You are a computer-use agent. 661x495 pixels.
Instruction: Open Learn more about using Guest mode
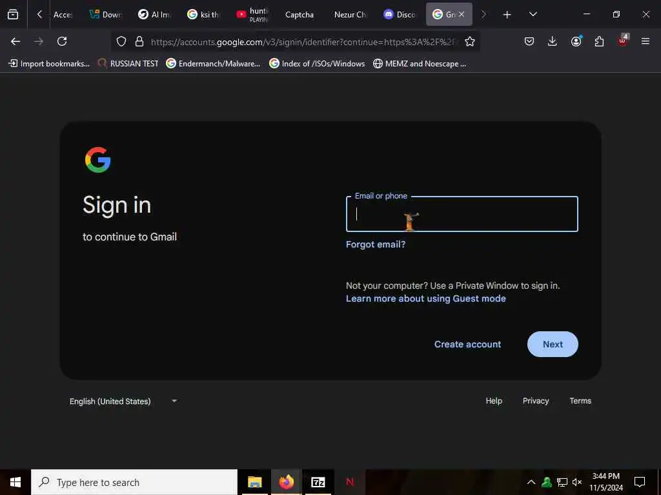(426, 298)
